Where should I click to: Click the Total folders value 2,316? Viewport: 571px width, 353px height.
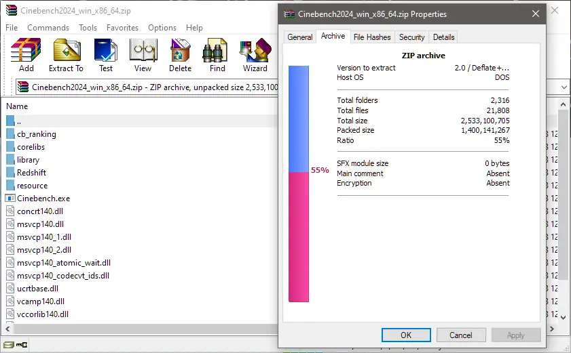pyautogui.click(x=500, y=100)
